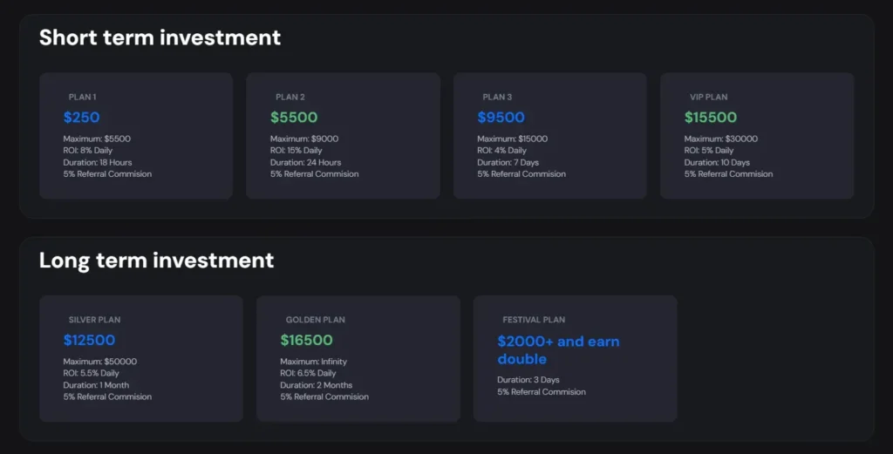The height and width of the screenshot is (454, 893).
Task: Click the "$2000+ and earn double" text
Action: (558, 349)
